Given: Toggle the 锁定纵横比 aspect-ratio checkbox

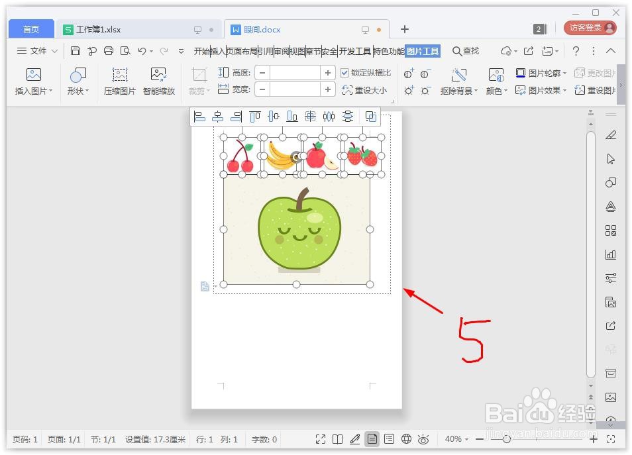Looking at the screenshot, I should (346, 73).
